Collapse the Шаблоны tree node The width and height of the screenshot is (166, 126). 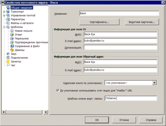pos(4,27)
